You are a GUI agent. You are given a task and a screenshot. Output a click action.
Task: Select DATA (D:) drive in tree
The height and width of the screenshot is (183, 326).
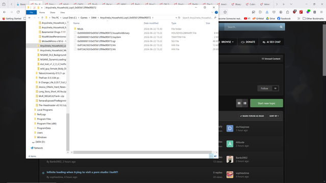40,142
